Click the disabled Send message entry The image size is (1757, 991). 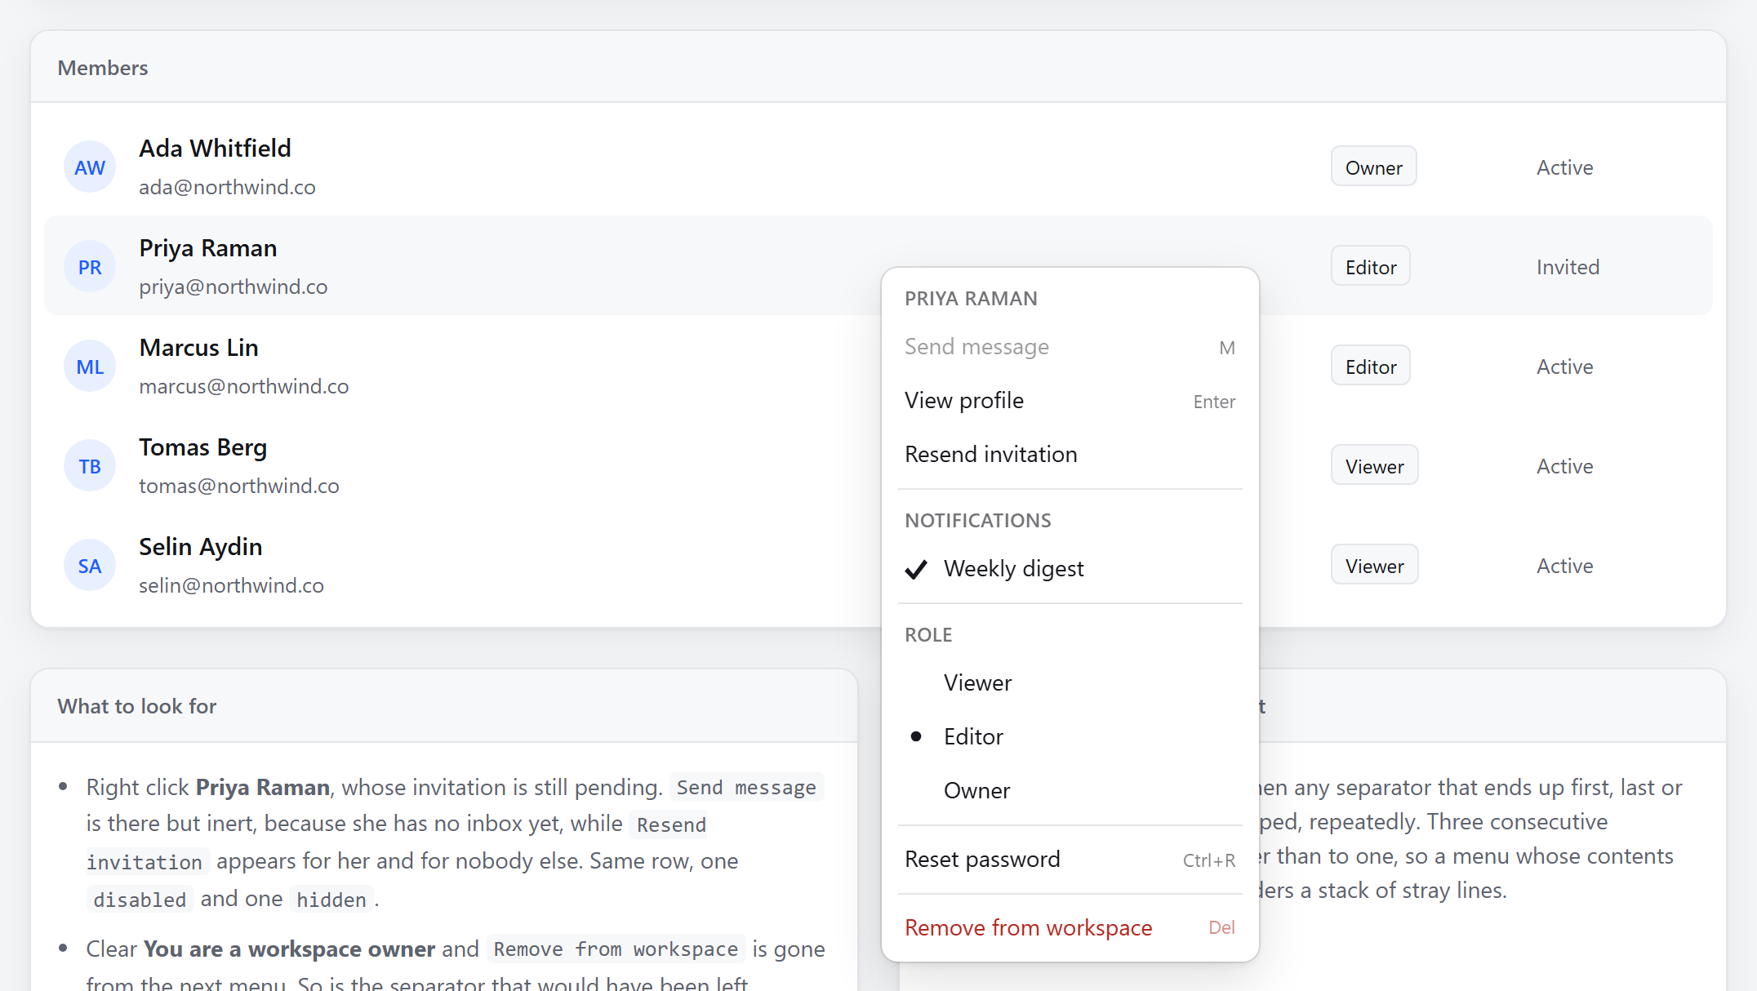point(1070,347)
